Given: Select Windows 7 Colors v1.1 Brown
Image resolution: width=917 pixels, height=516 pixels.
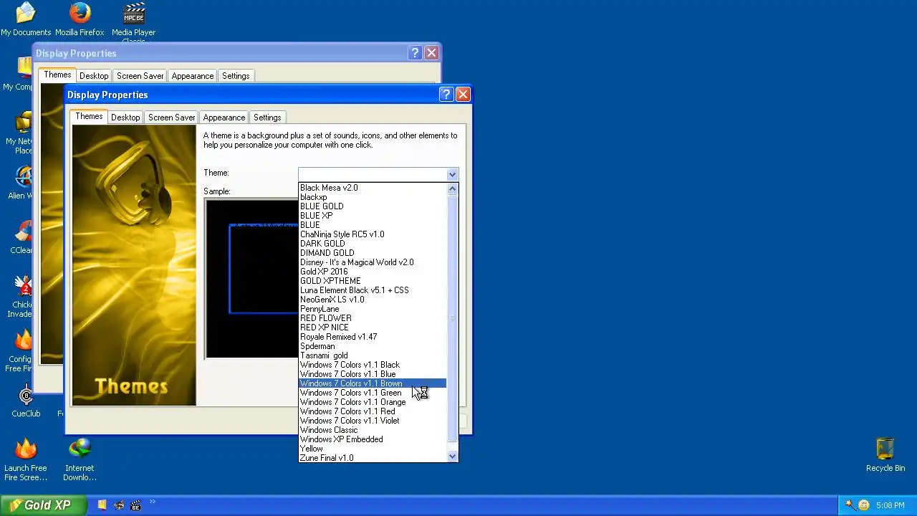Looking at the screenshot, I should coord(373,383).
